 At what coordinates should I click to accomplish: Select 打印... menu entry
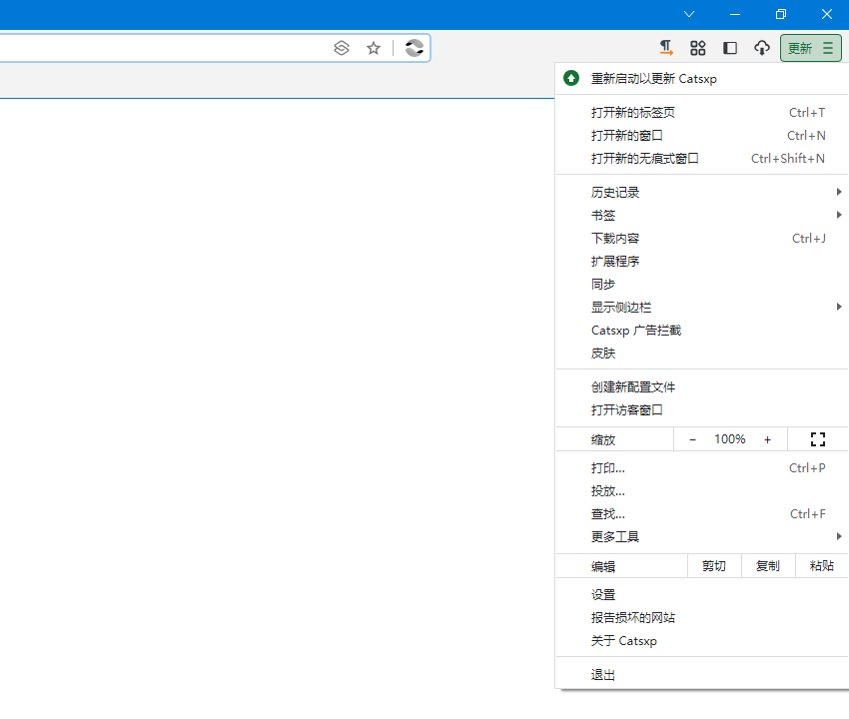pos(702,468)
